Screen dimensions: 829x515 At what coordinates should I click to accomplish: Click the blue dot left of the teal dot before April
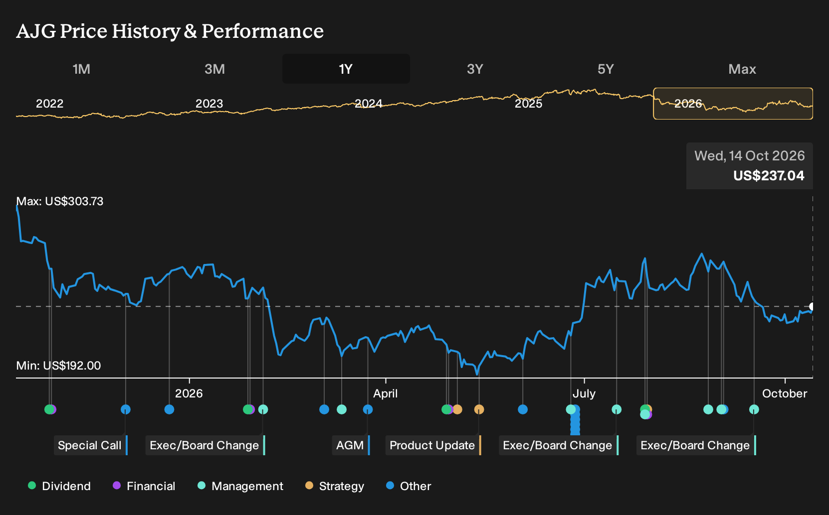coord(324,409)
